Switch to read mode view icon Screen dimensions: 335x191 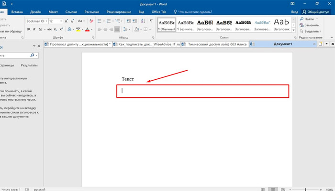[263, 189]
